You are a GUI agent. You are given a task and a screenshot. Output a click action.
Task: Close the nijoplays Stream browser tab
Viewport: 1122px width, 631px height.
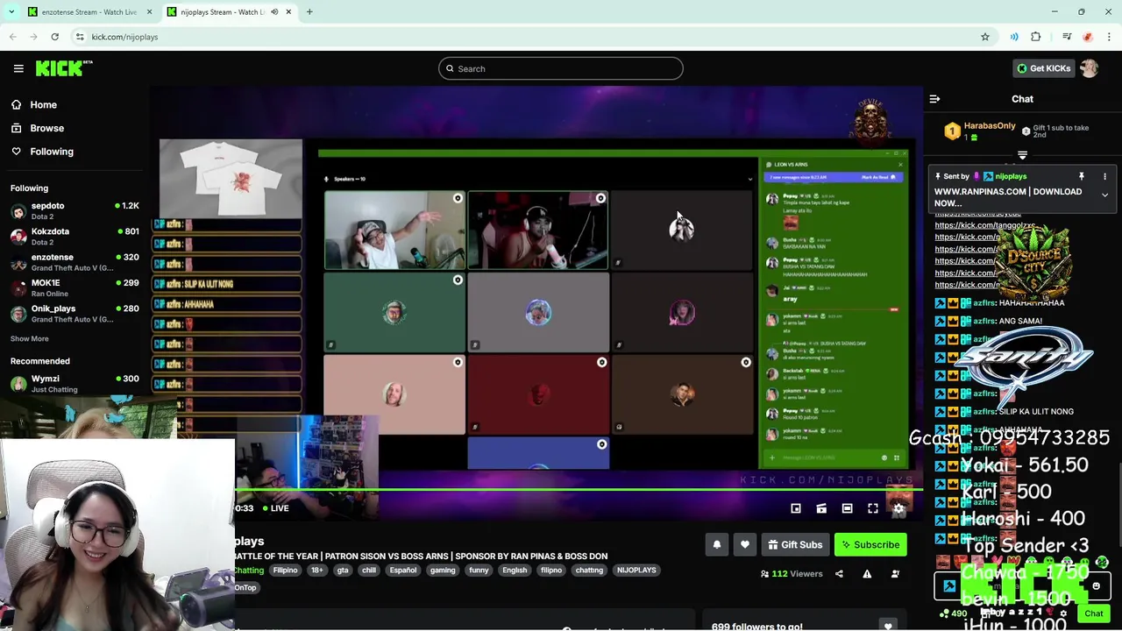pyautogui.click(x=288, y=12)
